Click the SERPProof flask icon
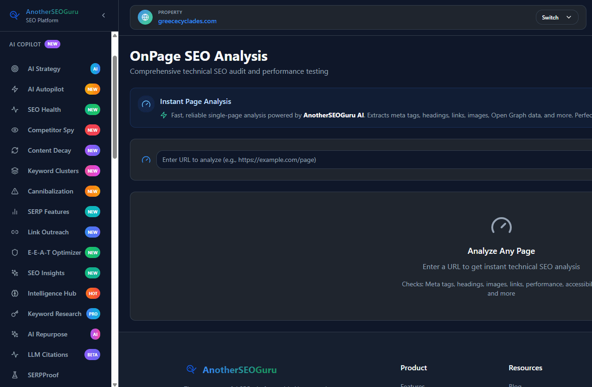 tap(15, 375)
